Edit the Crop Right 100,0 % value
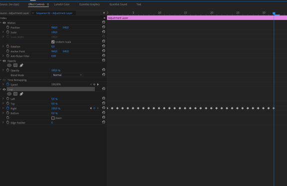 pos(56,108)
